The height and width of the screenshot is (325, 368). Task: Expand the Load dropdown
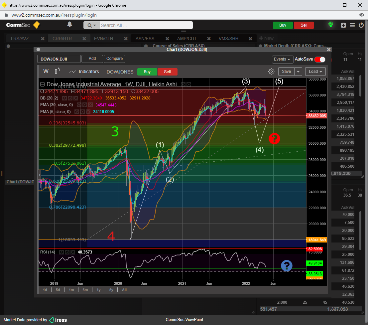tap(315, 72)
